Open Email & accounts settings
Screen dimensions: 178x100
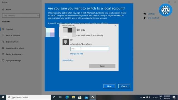[13, 36]
